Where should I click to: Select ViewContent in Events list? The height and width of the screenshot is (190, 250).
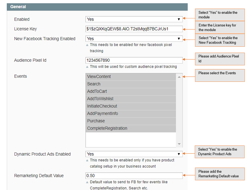click(131, 77)
